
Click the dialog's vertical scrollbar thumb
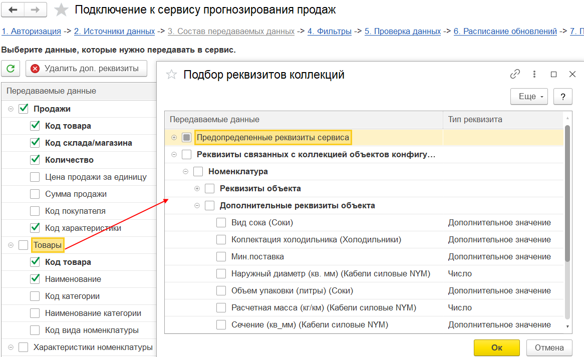pos(567,194)
